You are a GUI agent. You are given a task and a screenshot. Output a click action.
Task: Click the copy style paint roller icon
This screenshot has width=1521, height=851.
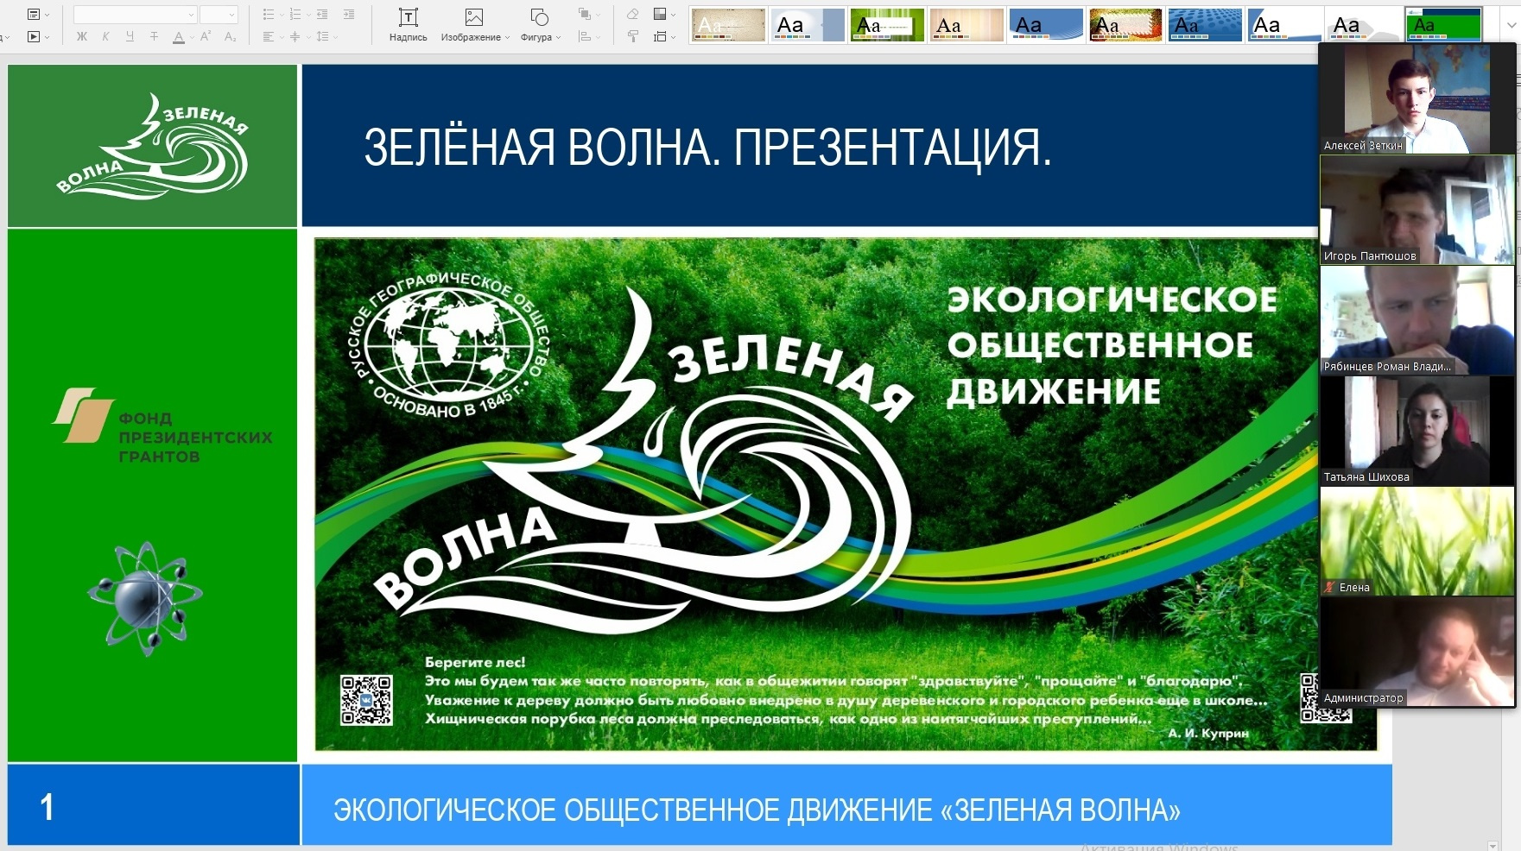(x=633, y=36)
